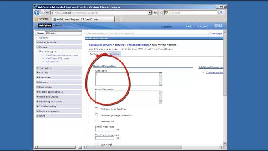Click the Logout link

pos(203,26)
